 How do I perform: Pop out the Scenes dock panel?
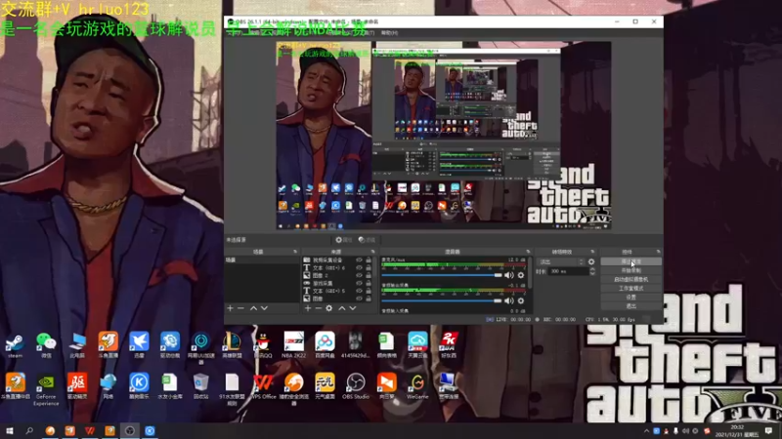coord(295,252)
